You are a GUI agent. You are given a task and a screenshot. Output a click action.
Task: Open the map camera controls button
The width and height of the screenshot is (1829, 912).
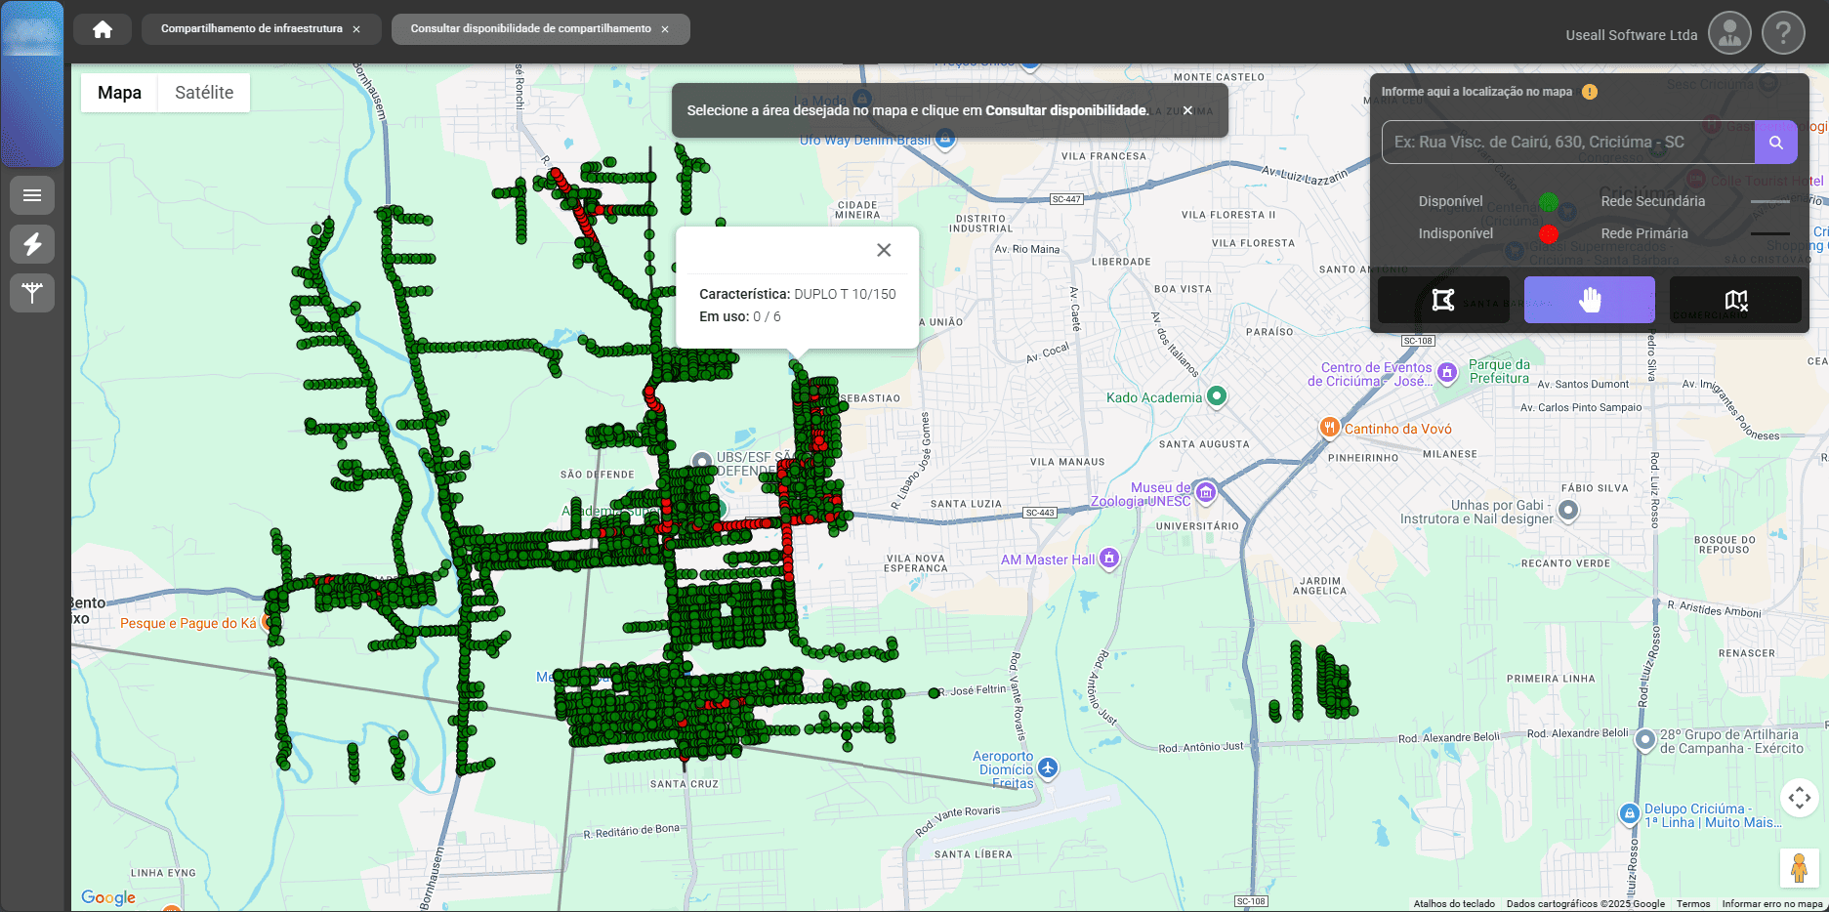point(1799,798)
